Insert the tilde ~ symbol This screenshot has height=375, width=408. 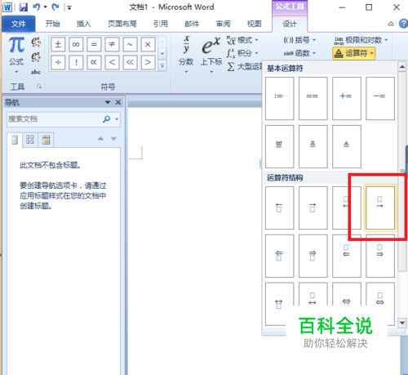click(x=130, y=44)
